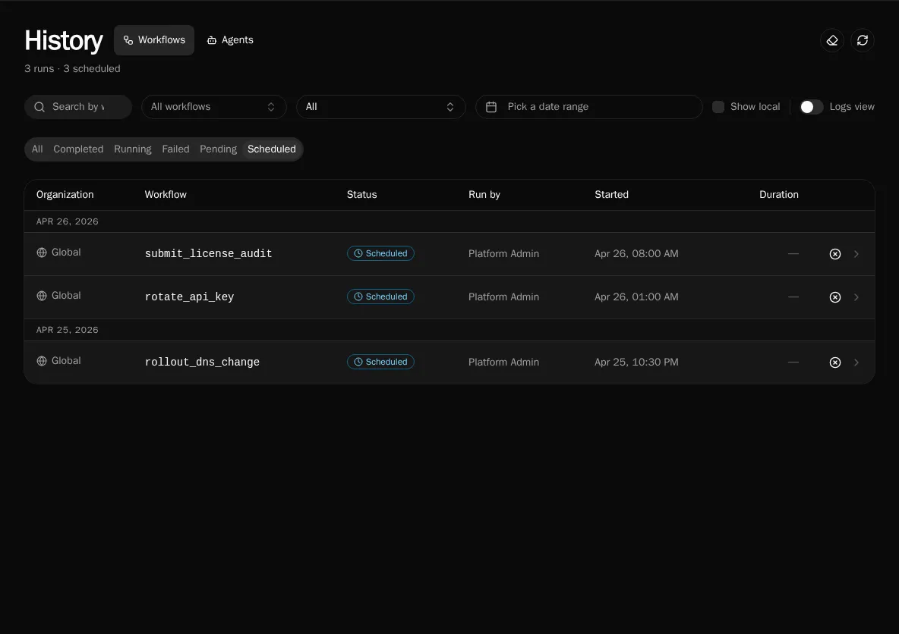The width and height of the screenshot is (899, 634).
Task: Enable the Show local checkbox
Action: (x=718, y=107)
